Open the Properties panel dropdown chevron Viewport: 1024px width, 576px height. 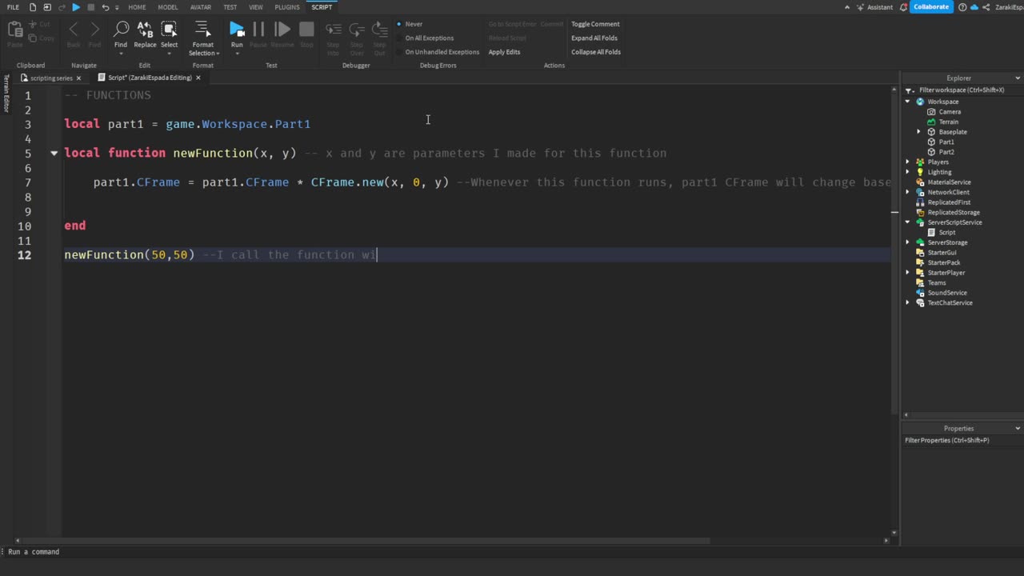[1018, 429]
